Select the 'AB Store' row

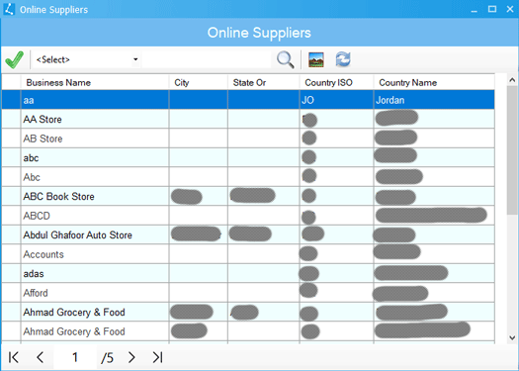tap(248, 139)
